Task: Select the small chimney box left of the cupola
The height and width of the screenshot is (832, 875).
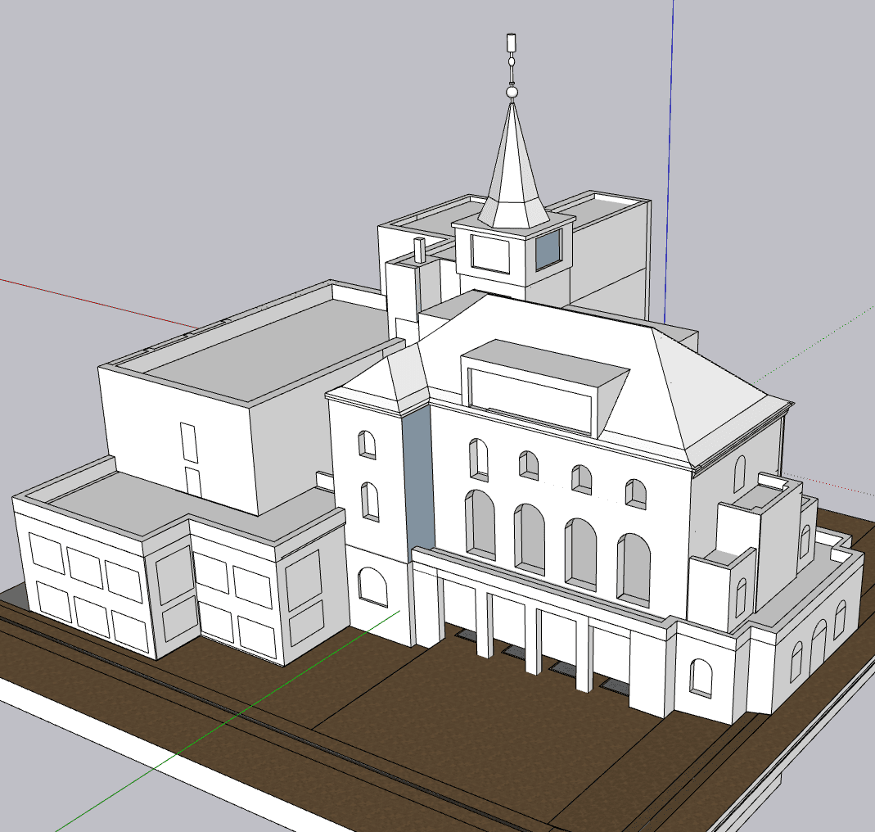Action: (x=419, y=250)
